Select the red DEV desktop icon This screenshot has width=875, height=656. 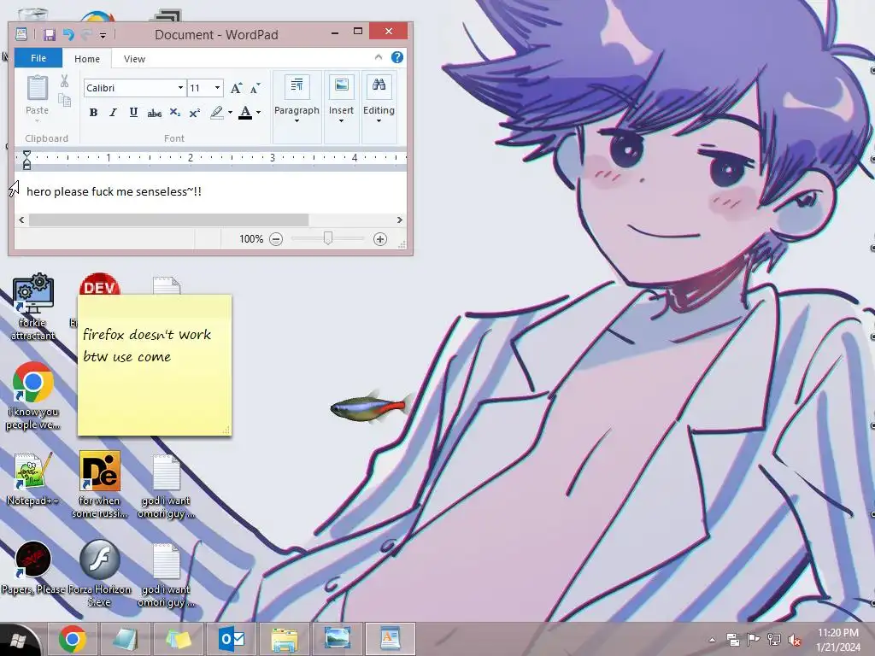point(100,284)
